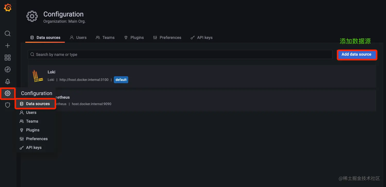Open the search magnifier in sidebar
Image resolution: width=386 pixels, height=187 pixels.
(8, 33)
